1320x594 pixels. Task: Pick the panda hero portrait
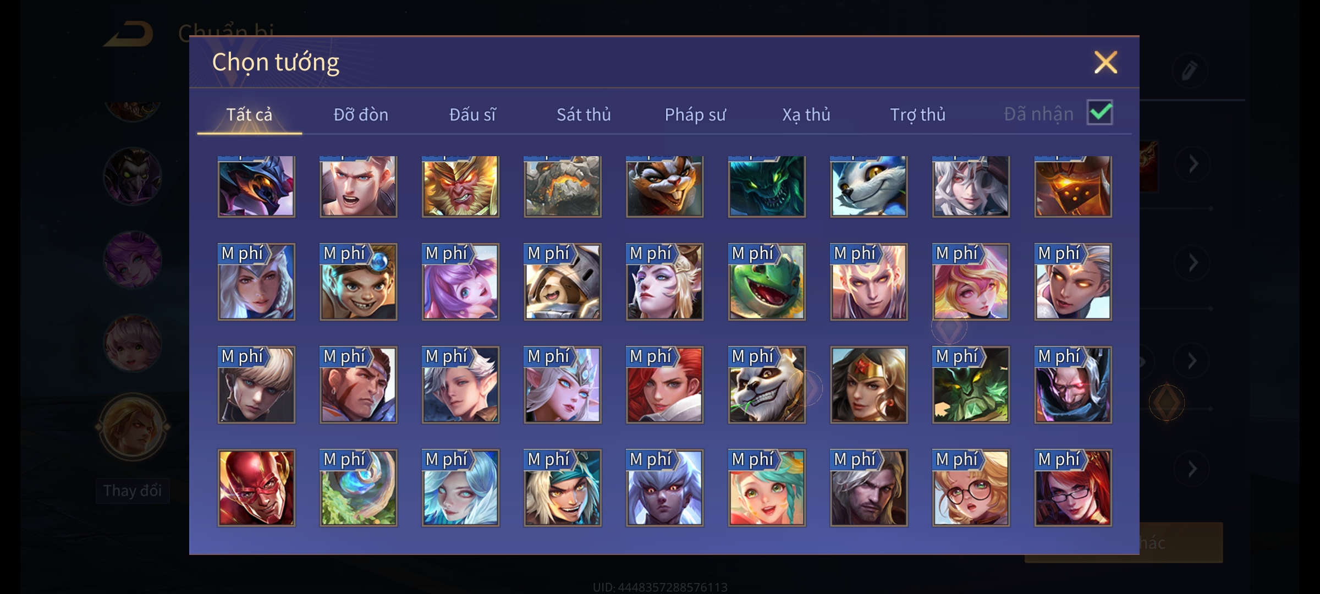[x=767, y=385]
